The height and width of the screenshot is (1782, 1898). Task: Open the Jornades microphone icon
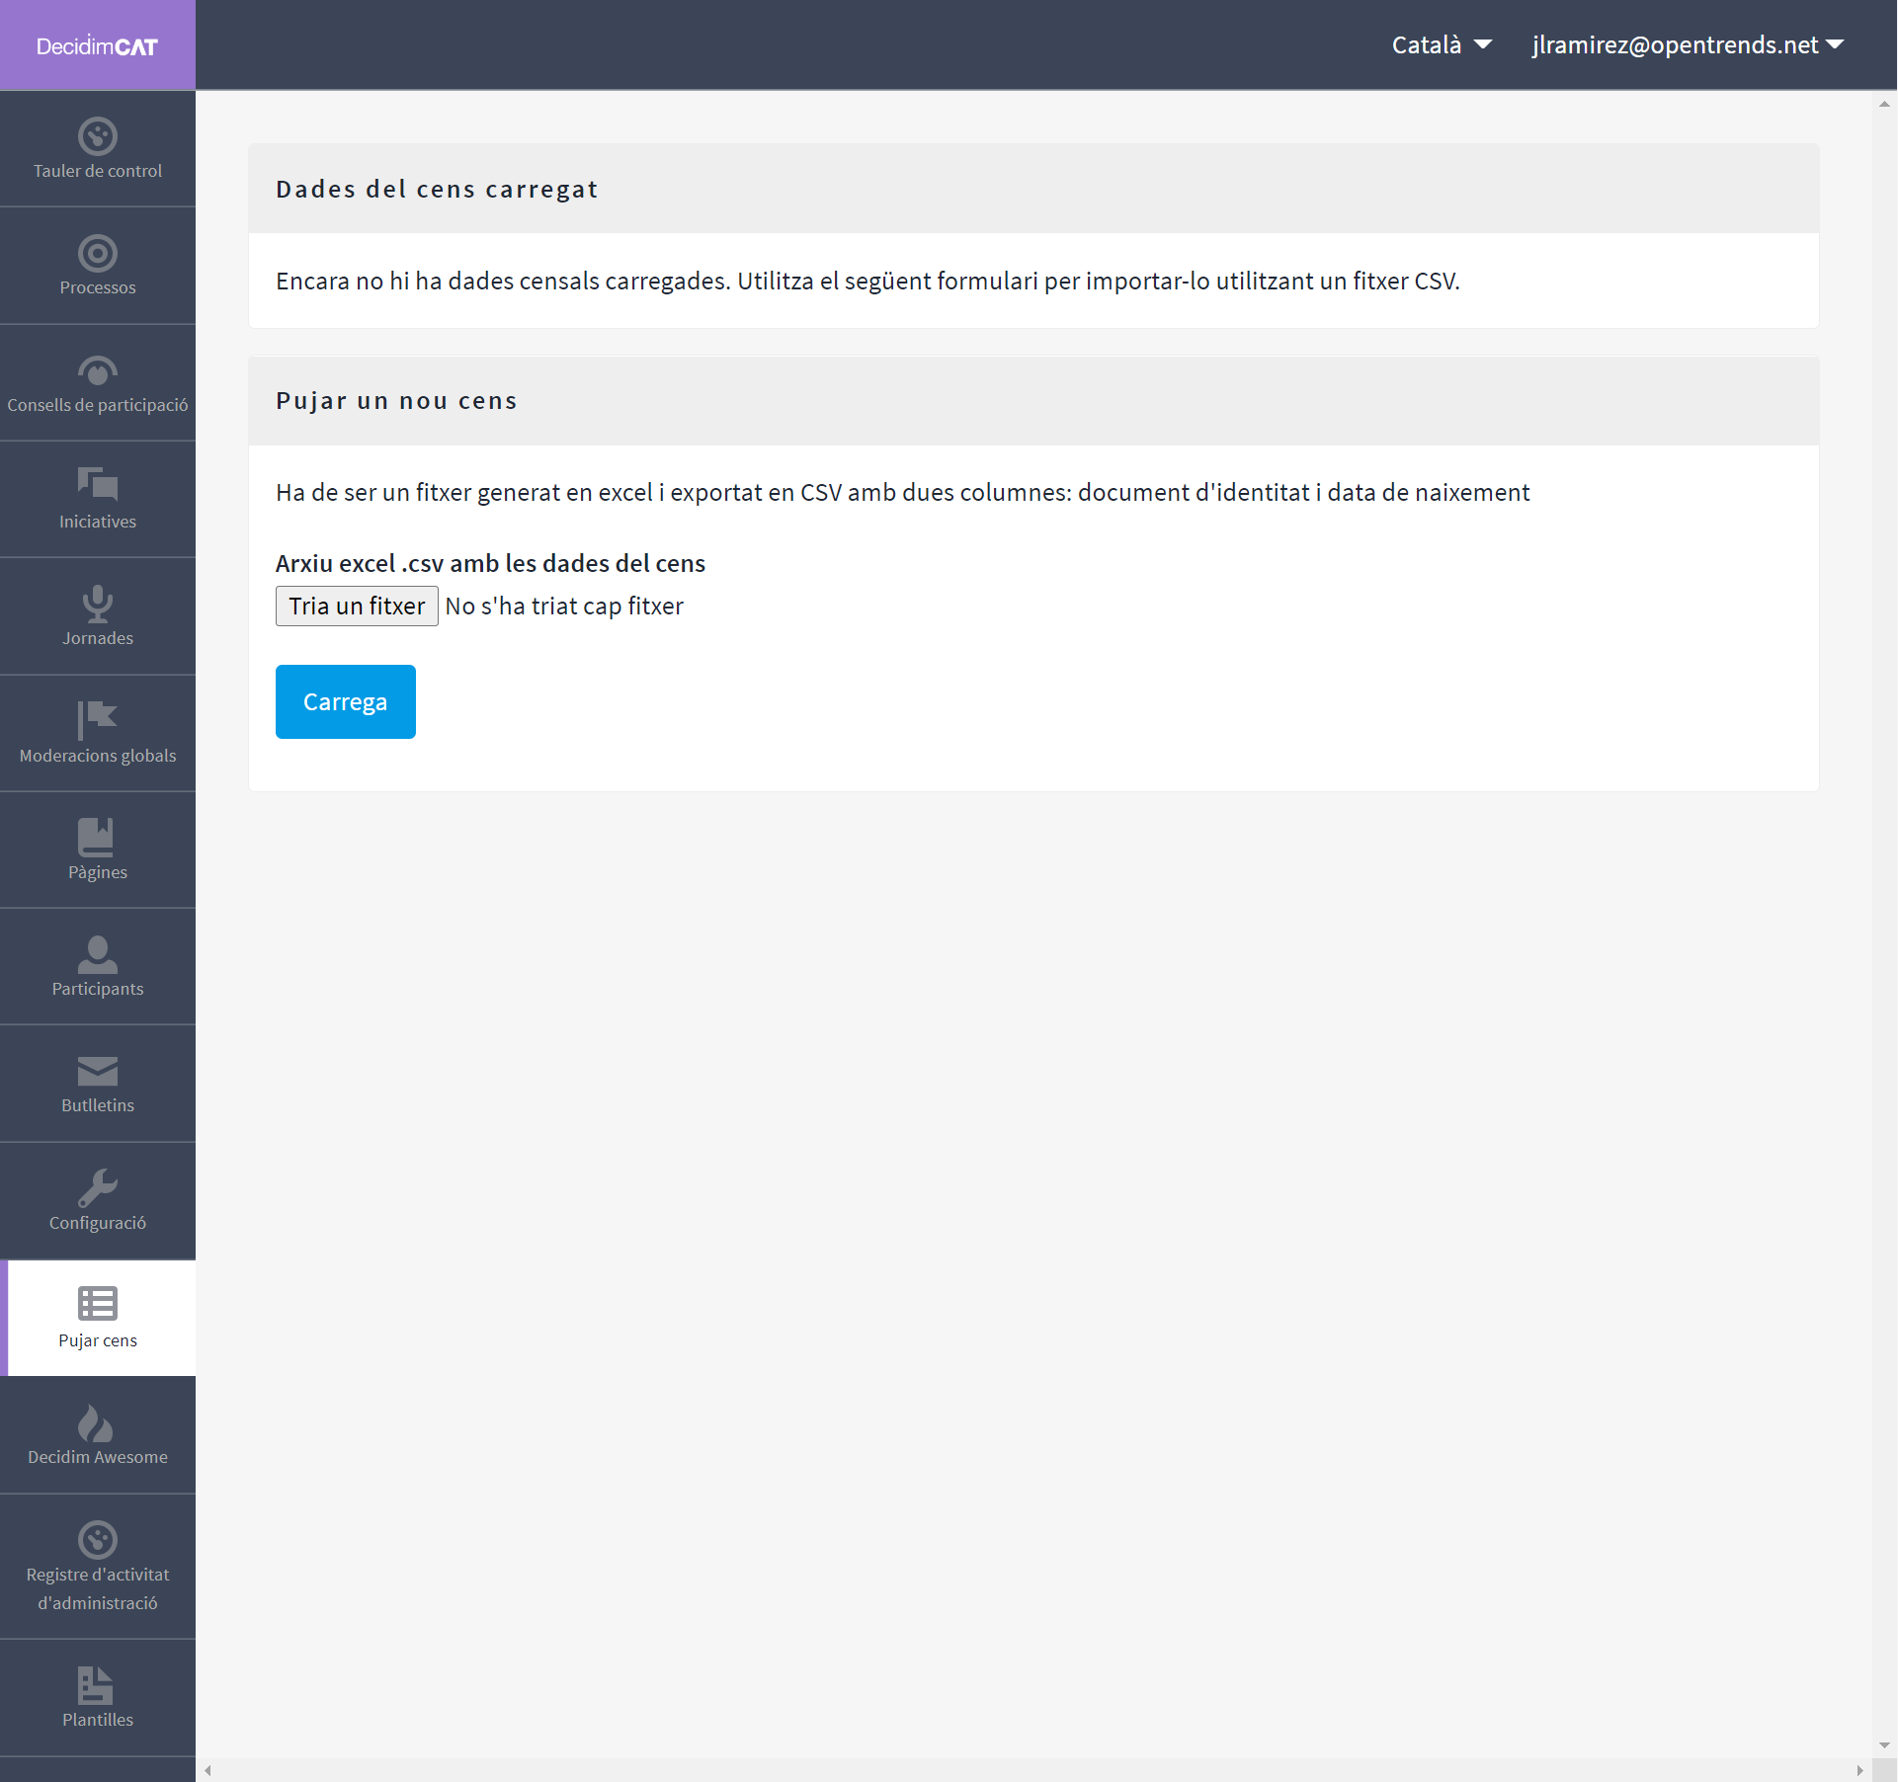coord(98,604)
